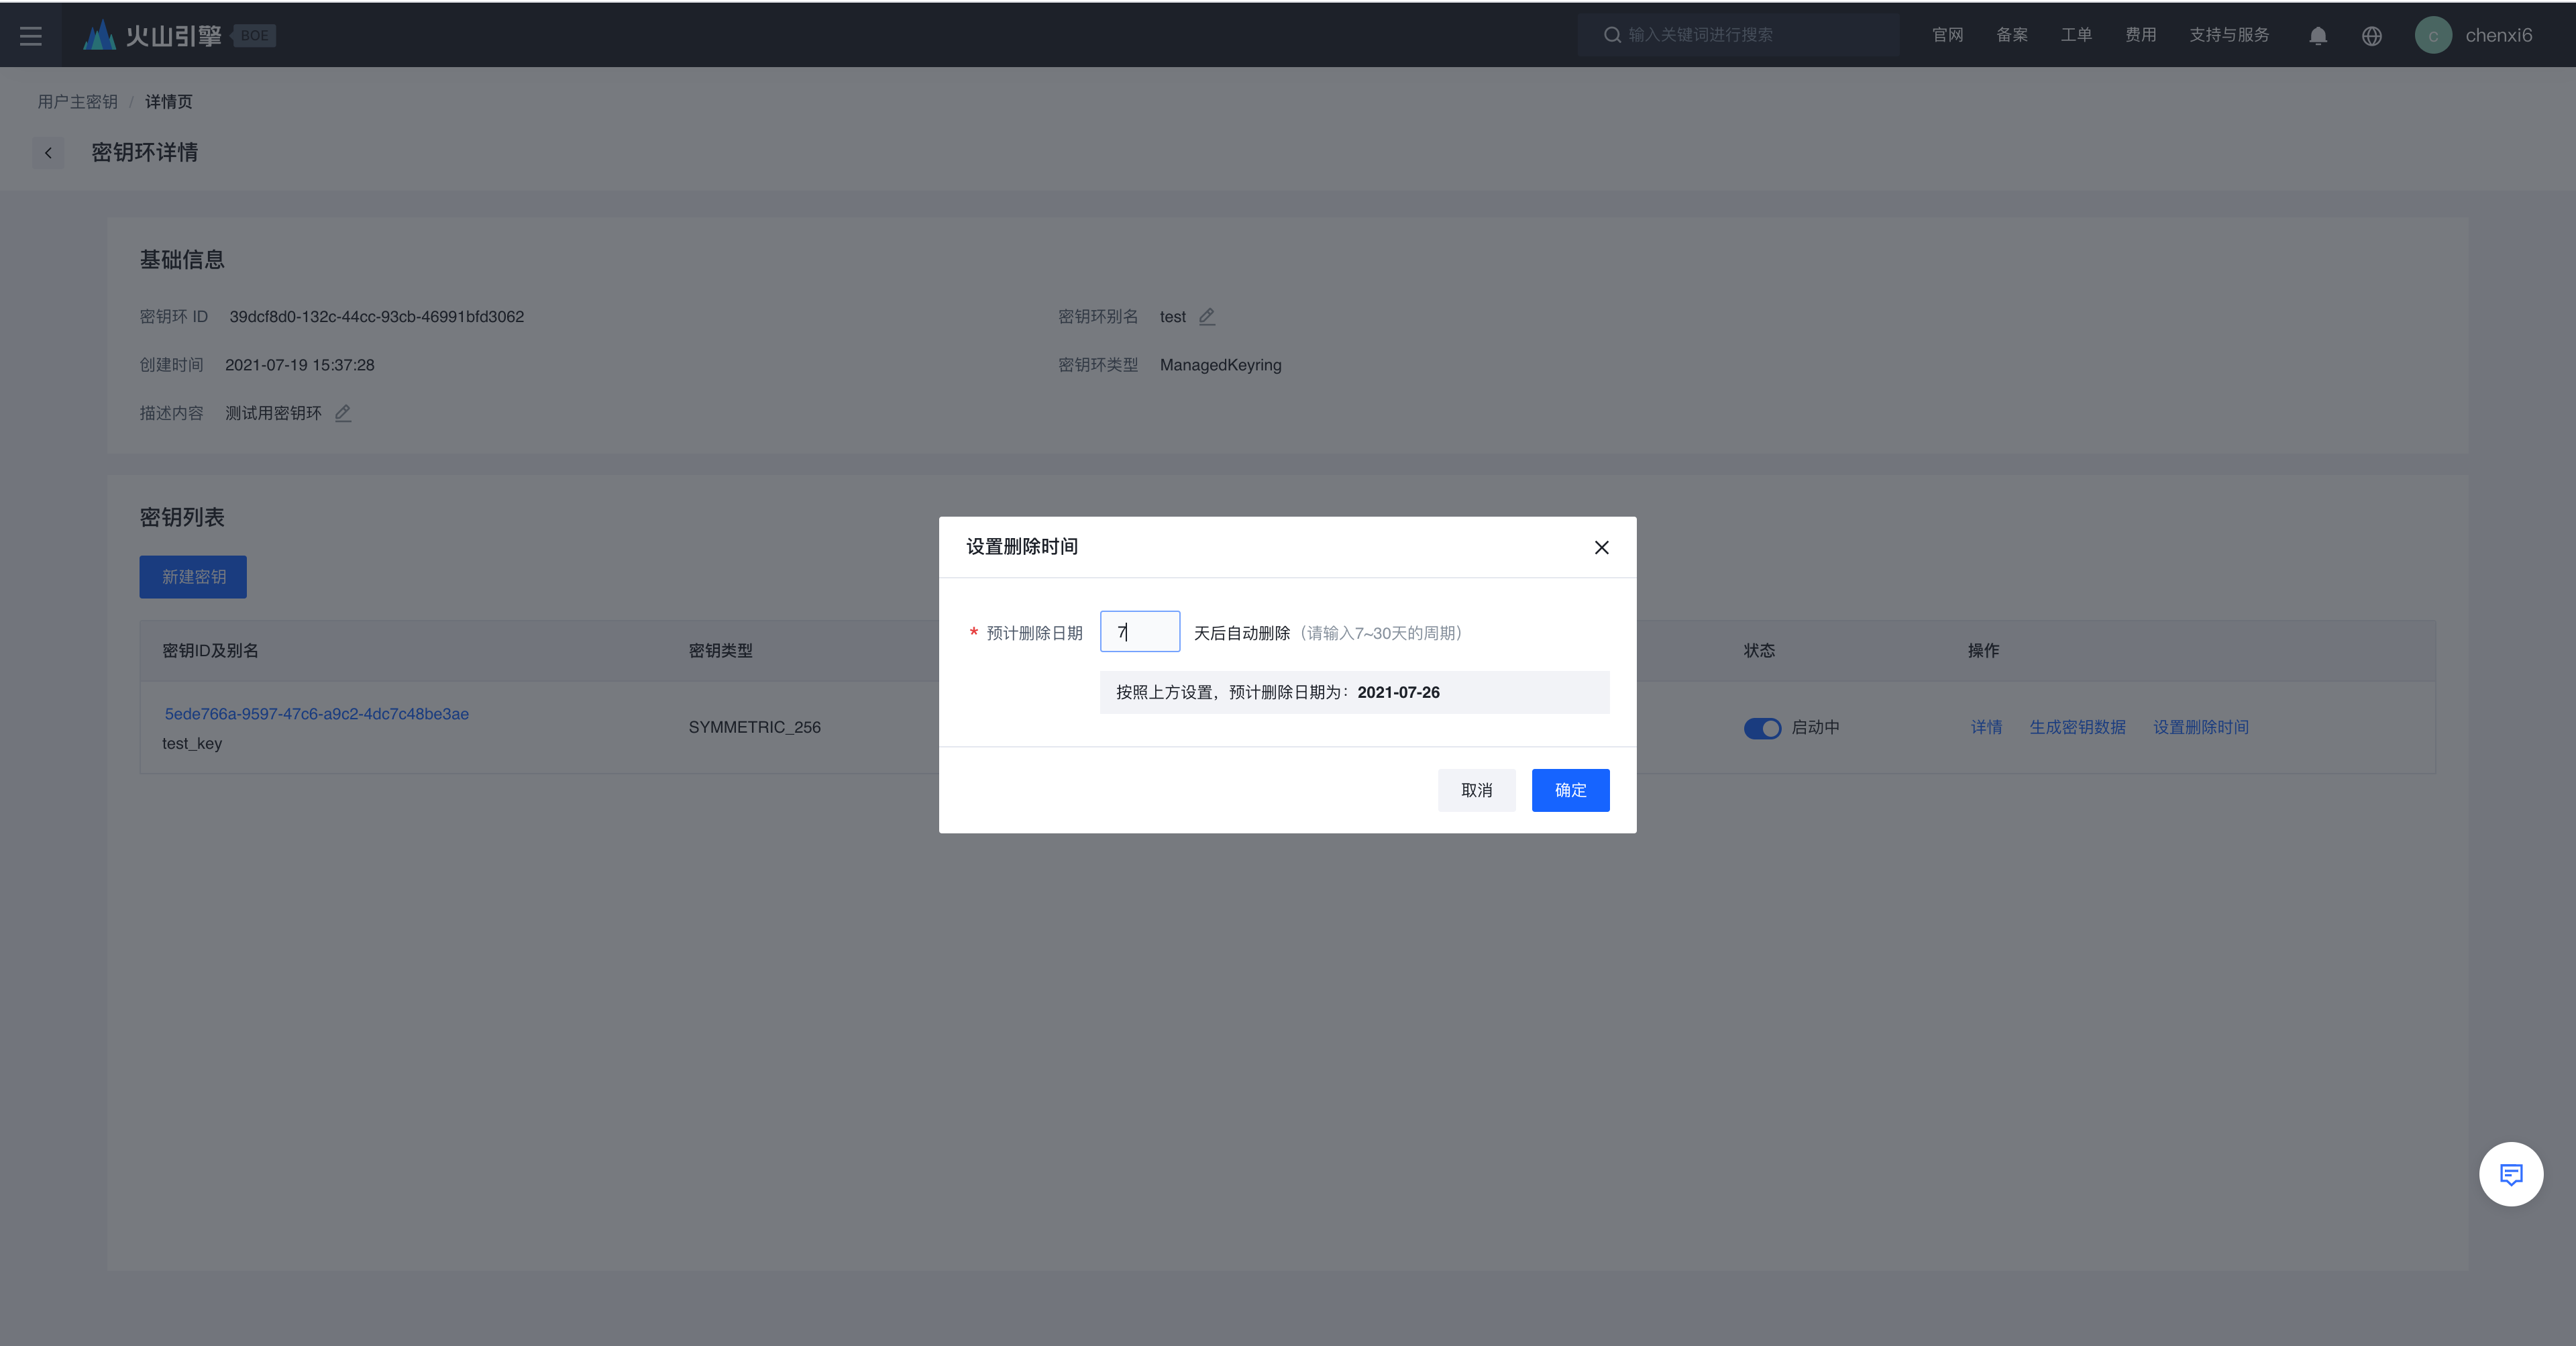2576x1346 pixels.
Task: Click the 密钥类型 column header
Action: tap(721, 651)
